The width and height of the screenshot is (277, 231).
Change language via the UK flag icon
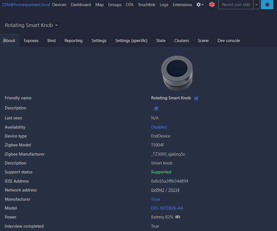[212, 5]
